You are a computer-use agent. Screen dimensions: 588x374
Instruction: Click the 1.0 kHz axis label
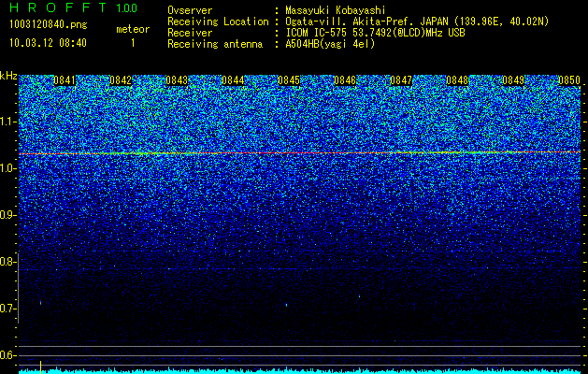pyautogui.click(x=7, y=168)
